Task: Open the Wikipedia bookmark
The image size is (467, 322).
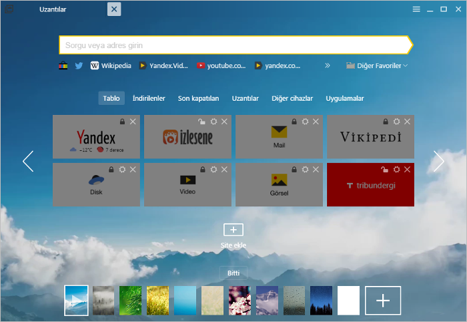Action: 111,65
